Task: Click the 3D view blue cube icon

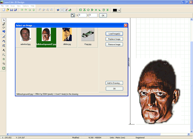Action: coord(58,10)
